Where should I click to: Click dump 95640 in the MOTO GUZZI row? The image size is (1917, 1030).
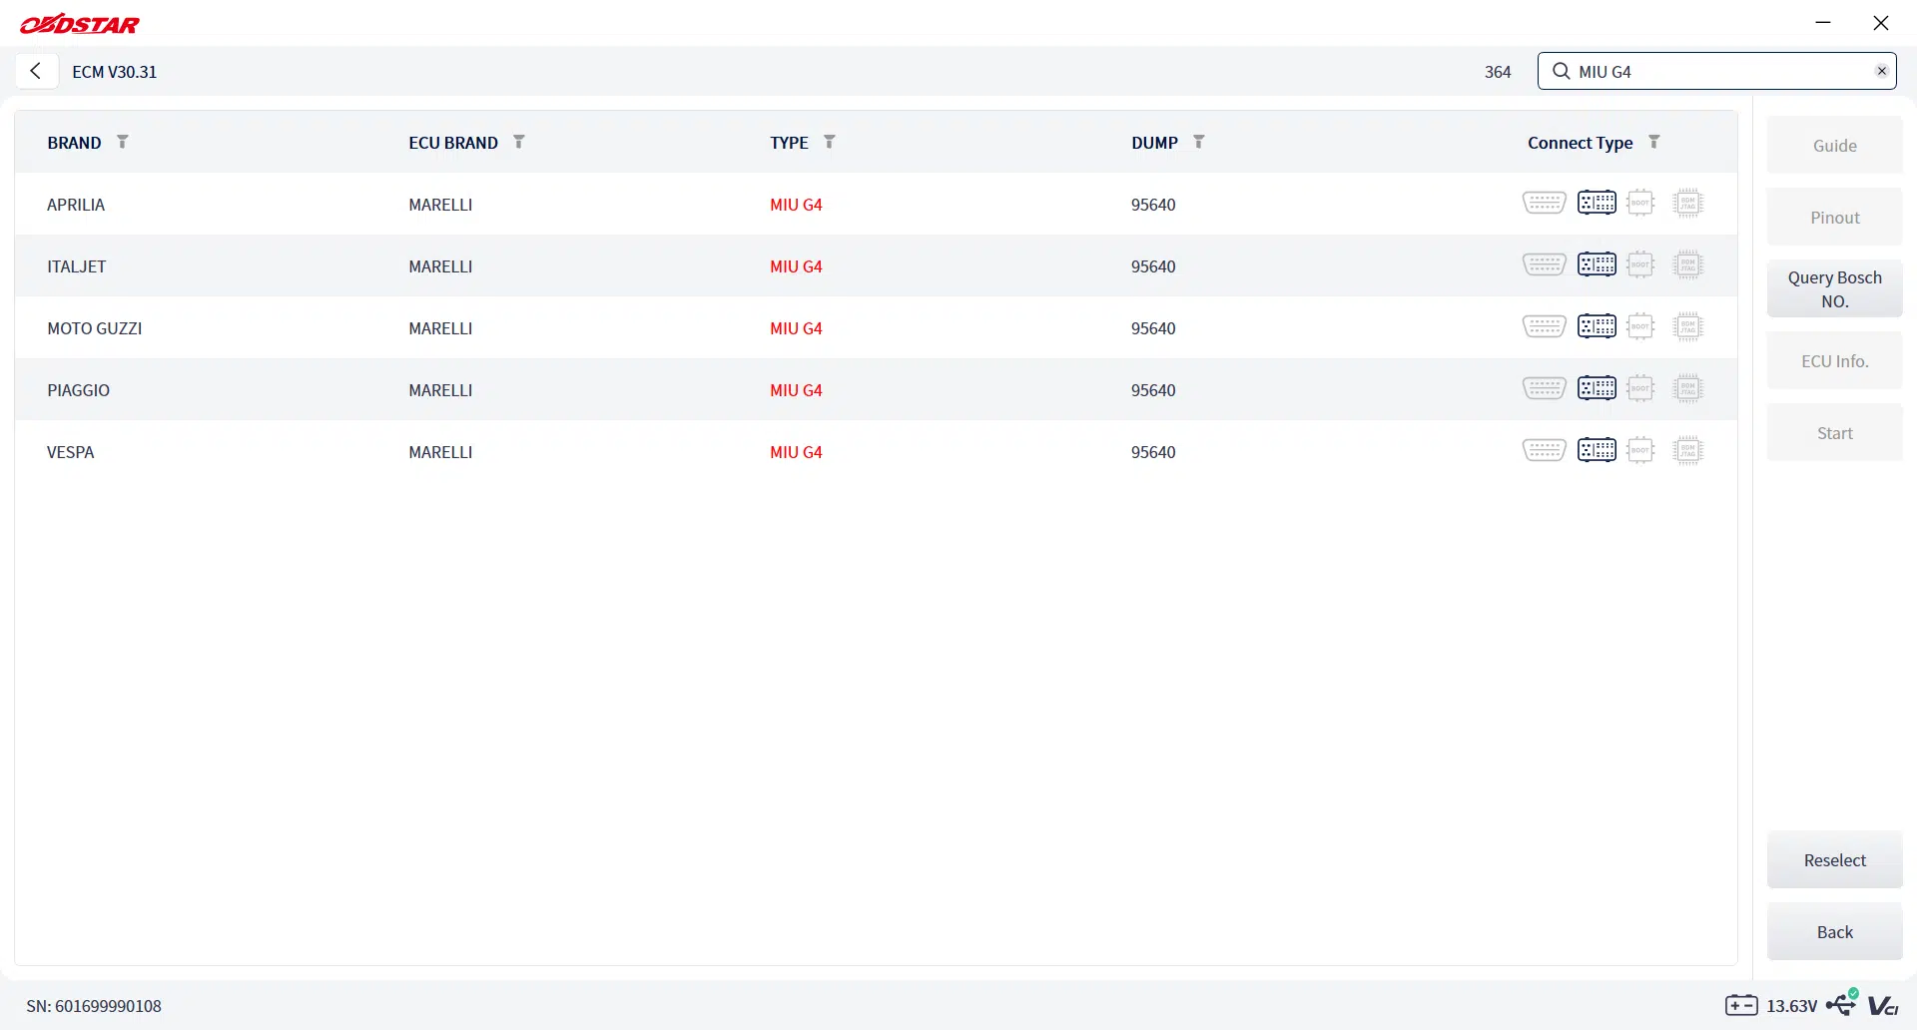(1153, 328)
